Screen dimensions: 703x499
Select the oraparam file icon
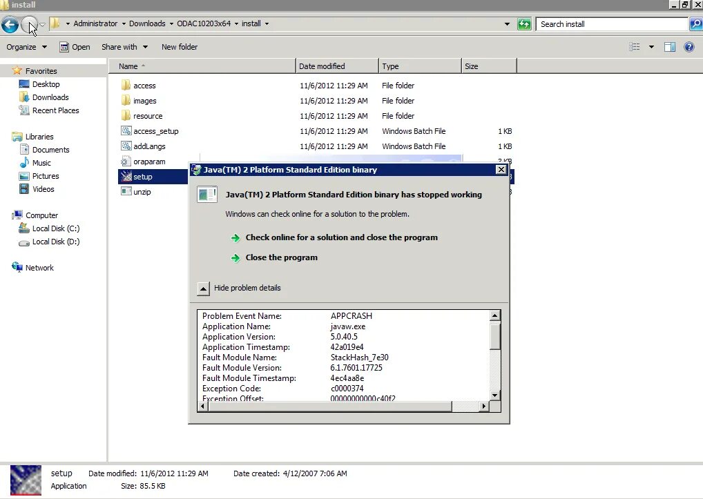click(x=126, y=162)
